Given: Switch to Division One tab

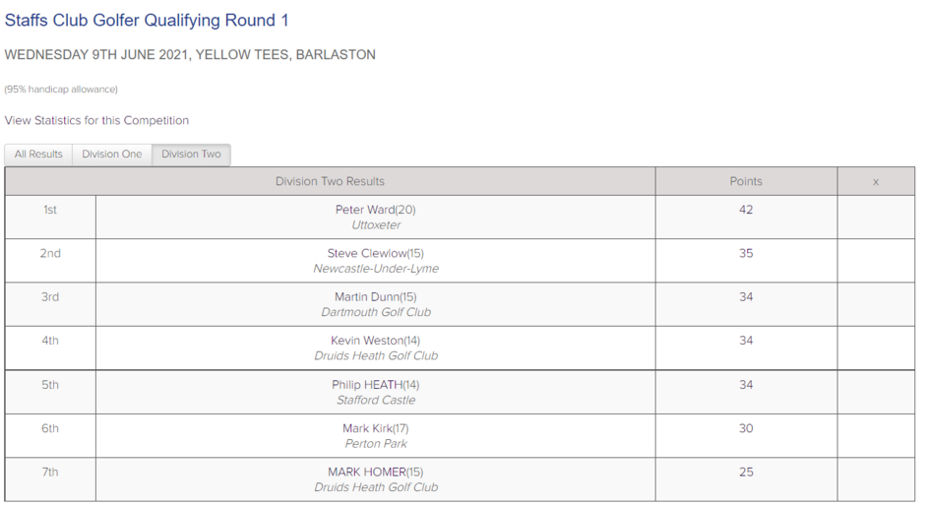Looking at the screenshot, I should (112, 154).
